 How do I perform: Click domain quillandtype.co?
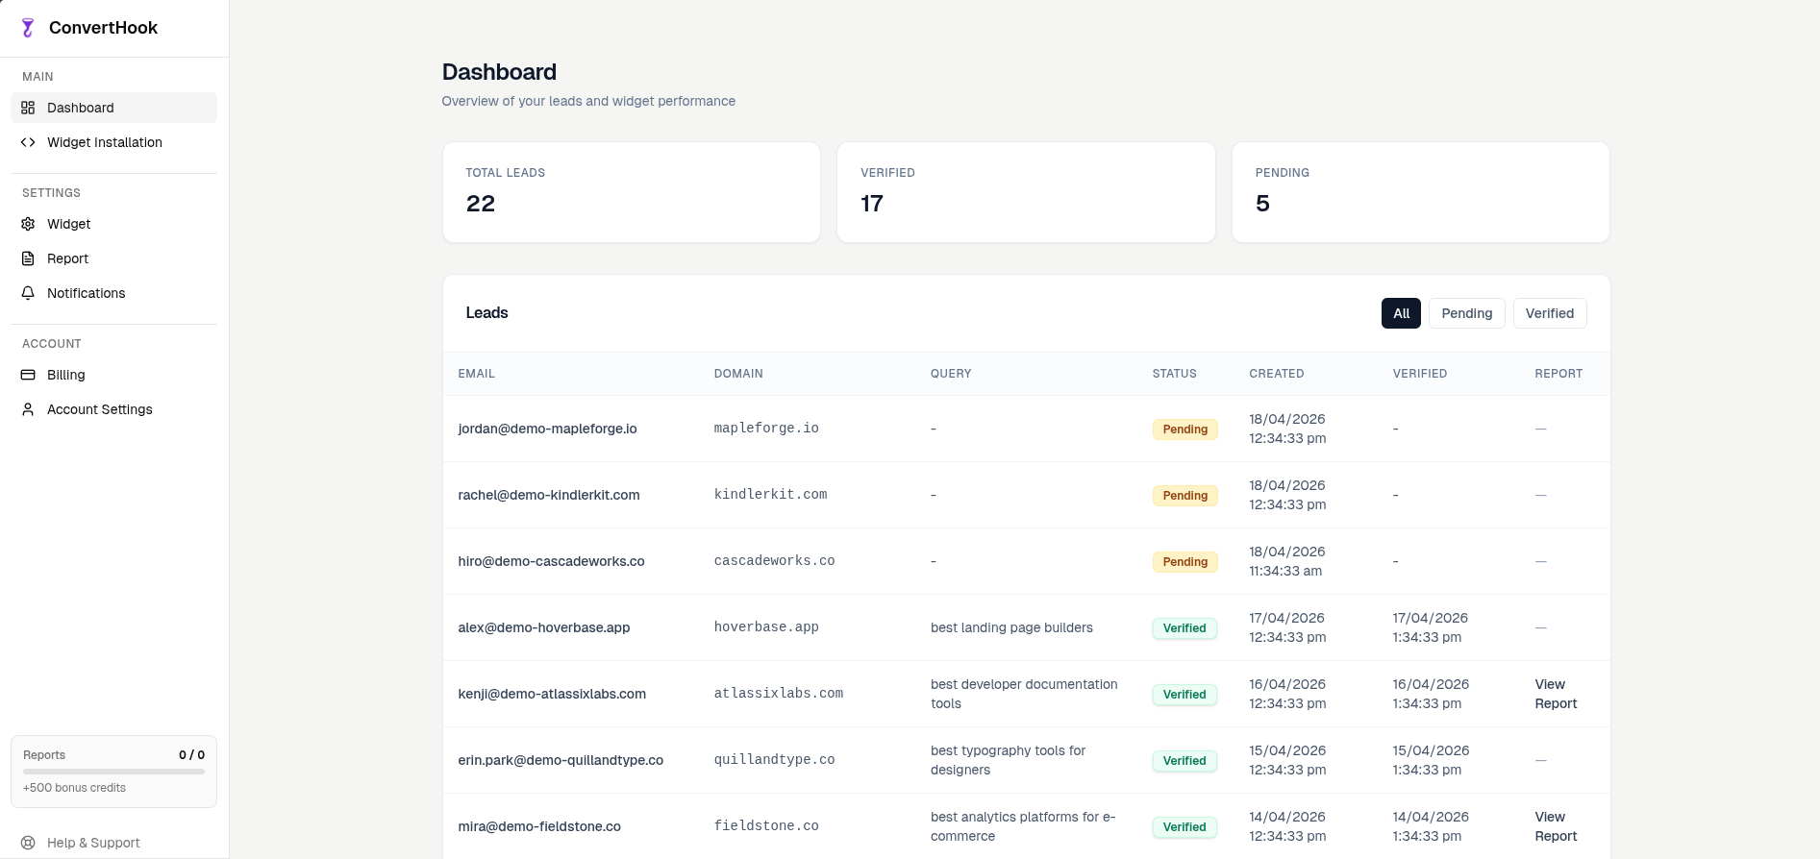(x=774, y=760)
